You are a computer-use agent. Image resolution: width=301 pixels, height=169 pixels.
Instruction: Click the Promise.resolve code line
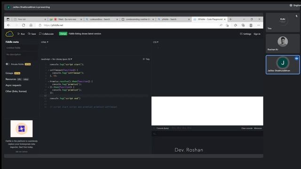click(71, 81)
